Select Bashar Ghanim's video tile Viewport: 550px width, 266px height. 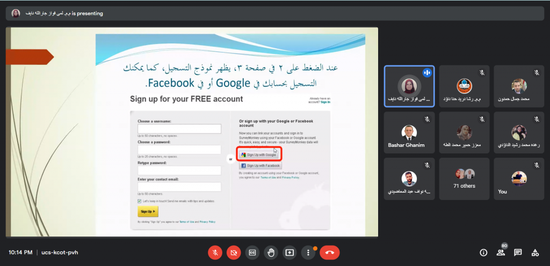tap(409, 132)
